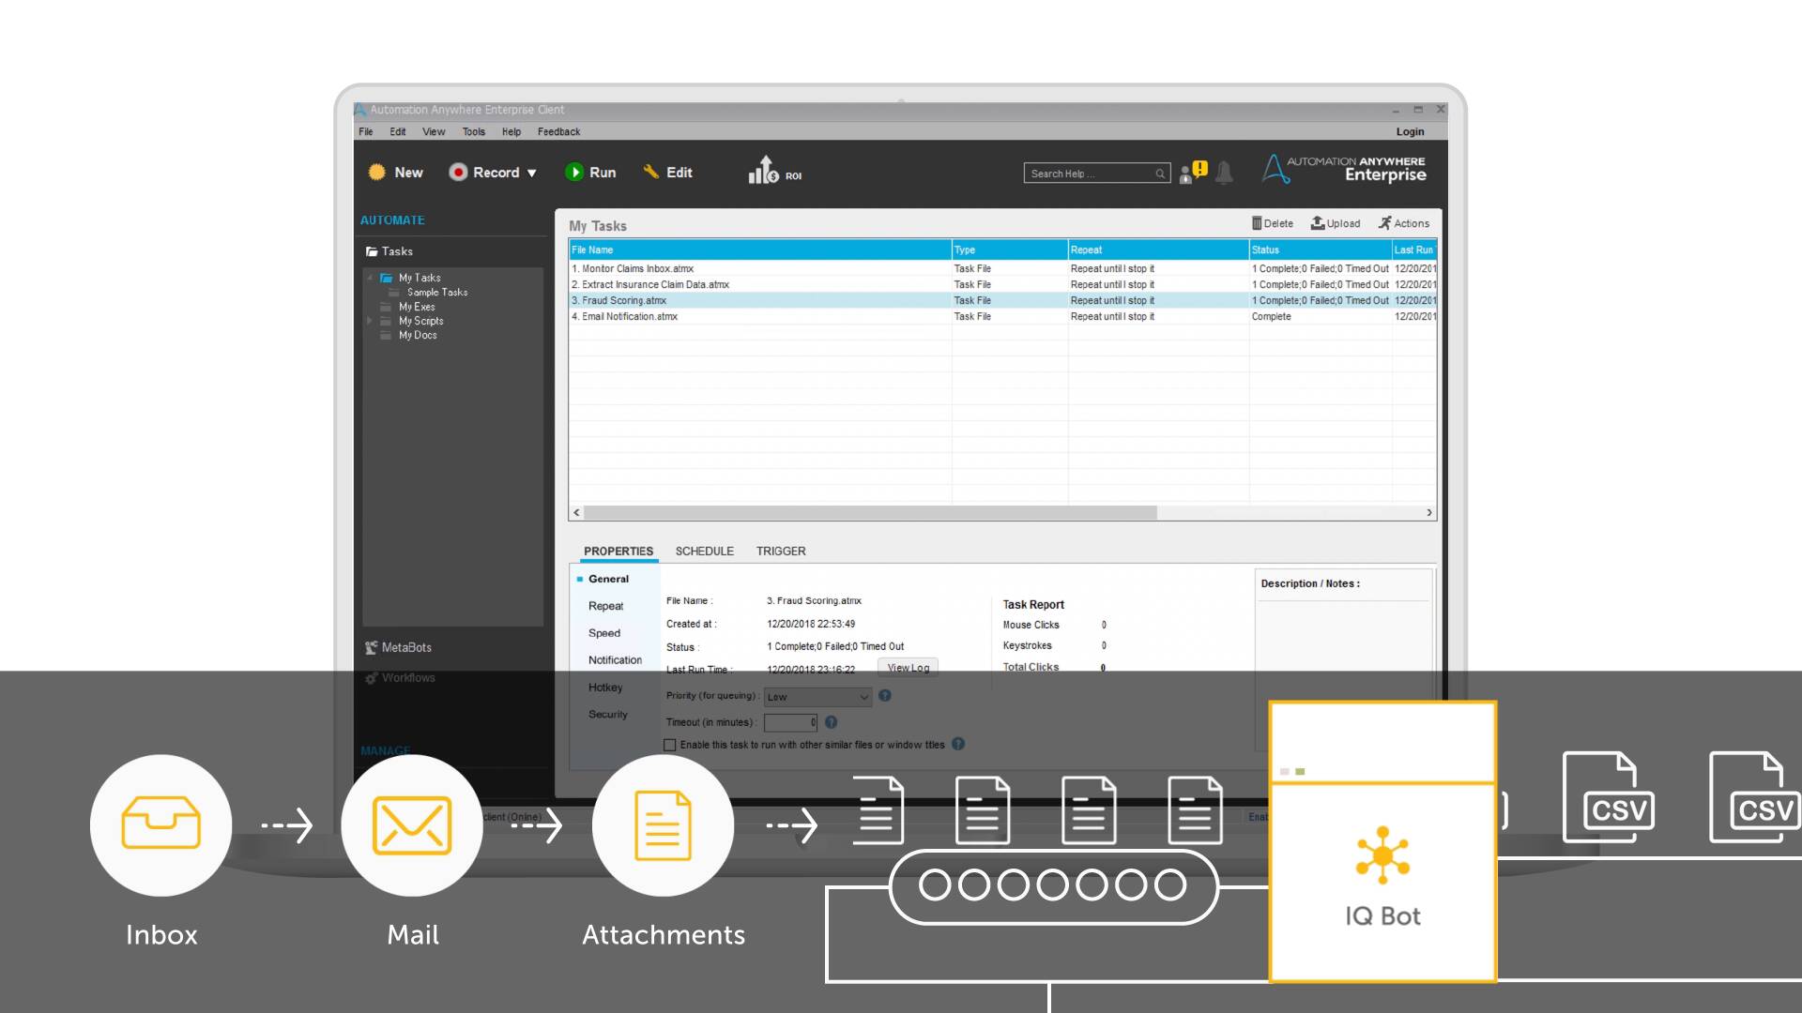Select '3. Fraud Scoring.atmx' row
1802x1013 pixels.
[1002, 301]
